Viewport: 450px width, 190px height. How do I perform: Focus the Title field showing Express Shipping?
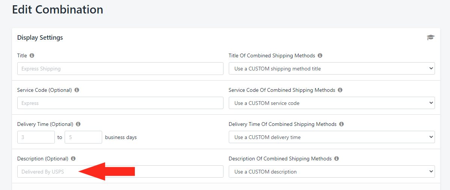(120, 69)
